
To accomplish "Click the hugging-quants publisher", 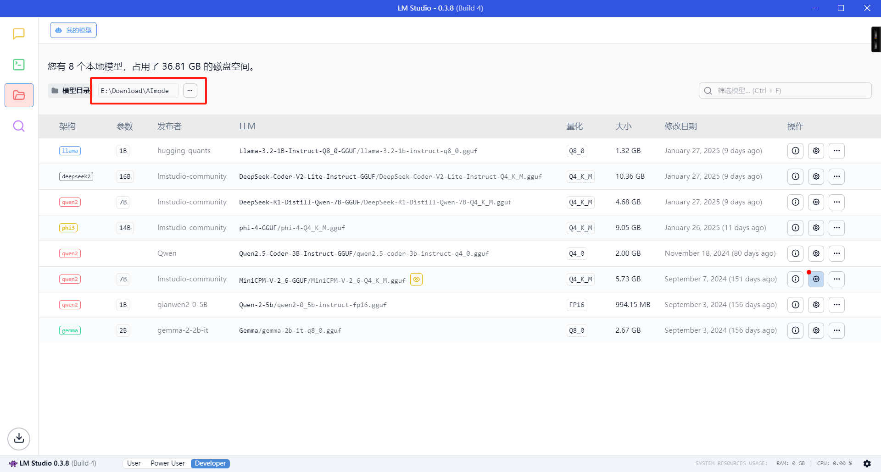I will pyautogui.click(x=184, y=151).
